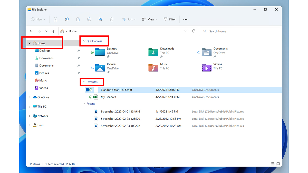Image resolution: width=308 pixels, height=173 pixels.
Task: Click the New button in toolbar
Action: [x=38, y=19]
